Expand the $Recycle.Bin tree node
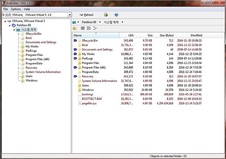Image resolution: width=226 pixels, height=159 pixels. click(x=19, y=34)
